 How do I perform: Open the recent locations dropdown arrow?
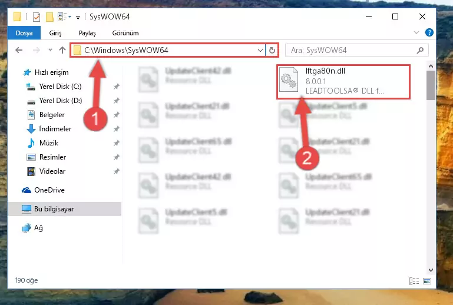(50, 50)
